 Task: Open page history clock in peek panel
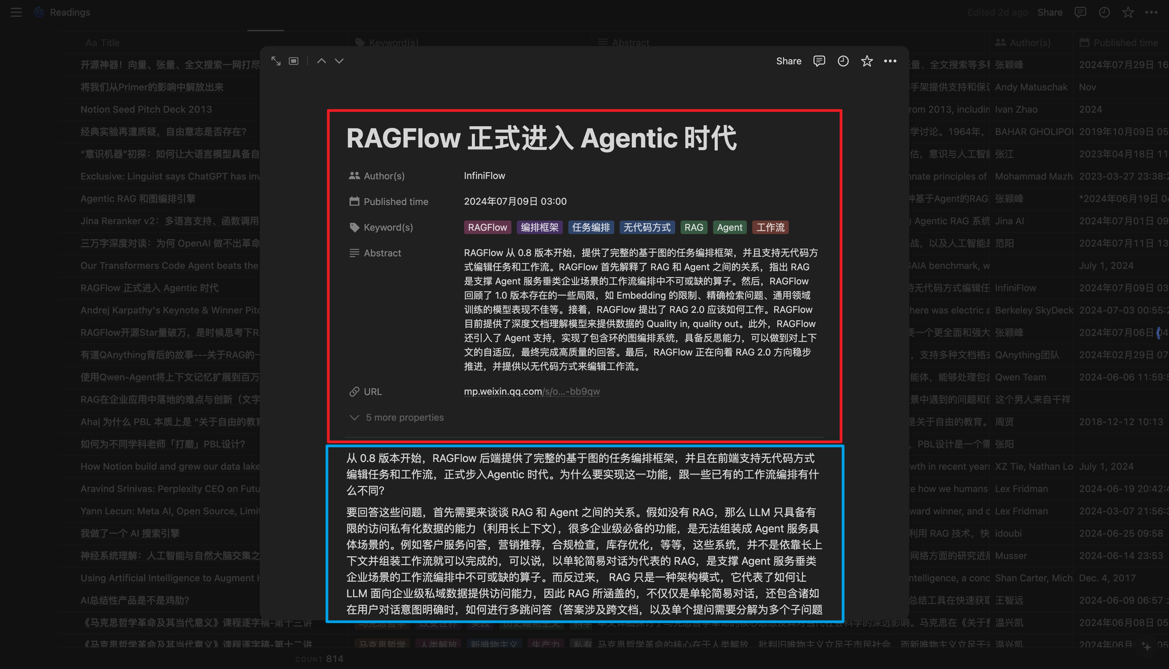coord(843,61)
